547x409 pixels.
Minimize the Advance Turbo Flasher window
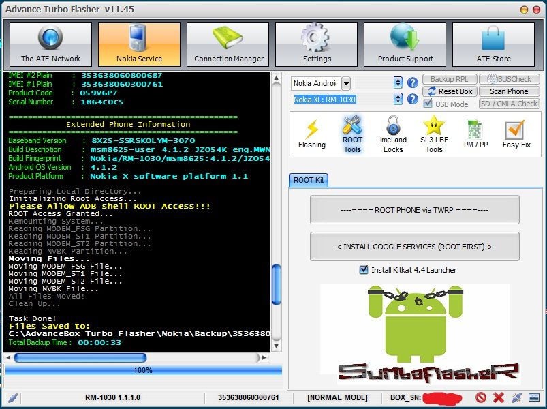pyautogui.click(x=524, y=10)
